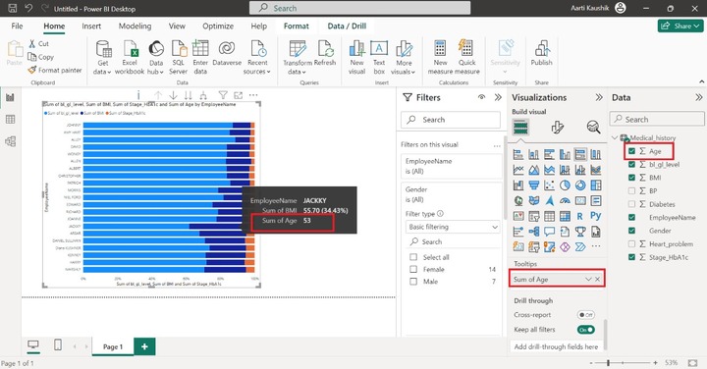
Task: Turn off Keep all filters toggle
Action: pos(585,330)
